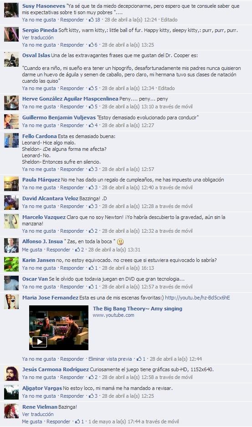Screen dimensions: 252x427
Task: Open Susy Masoneves' profile picture
Action: 11,10
